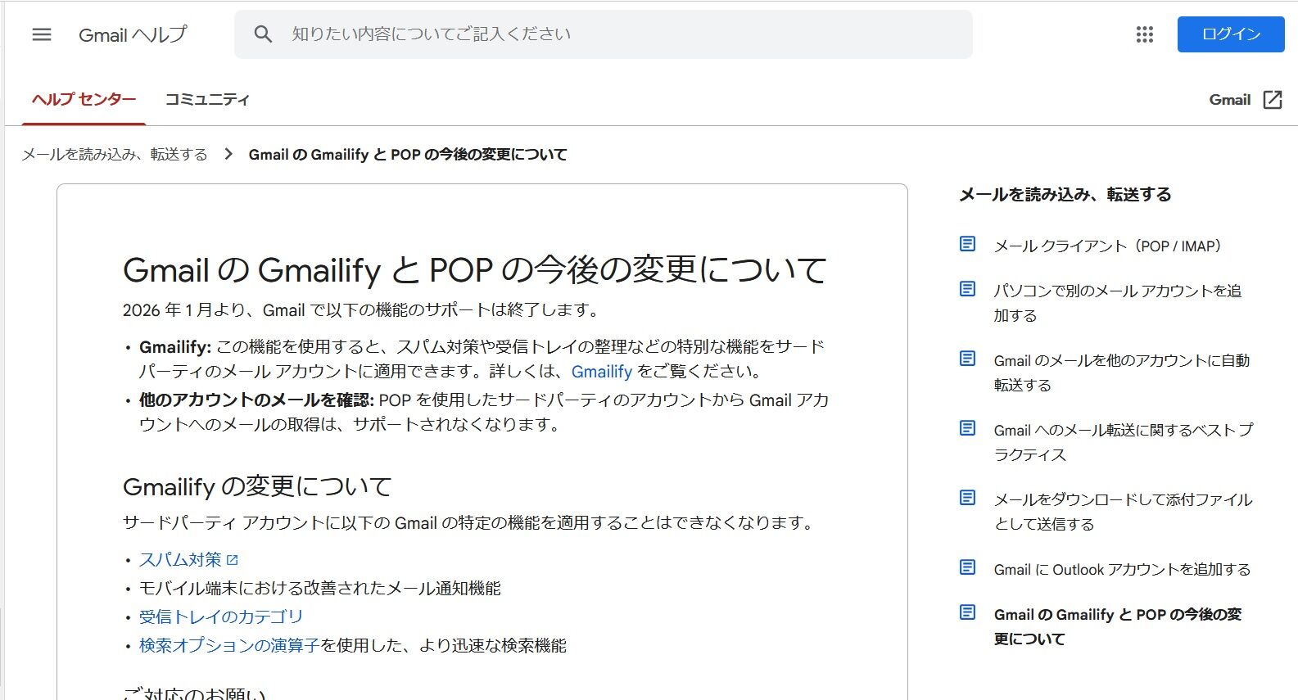Click the text 2026 年 1 月より、Gmail で以下の機能のサポートは終了します。
This screenshot has width=1298, height=700.
(363, 310)
